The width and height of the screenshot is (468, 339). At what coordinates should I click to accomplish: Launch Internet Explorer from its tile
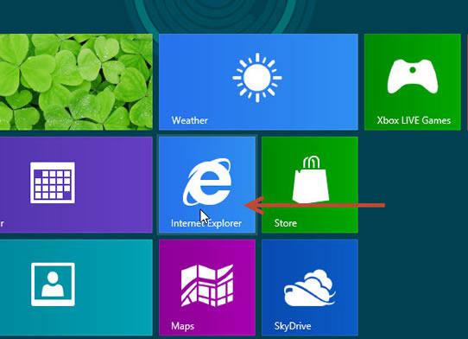tap(207, 185)
